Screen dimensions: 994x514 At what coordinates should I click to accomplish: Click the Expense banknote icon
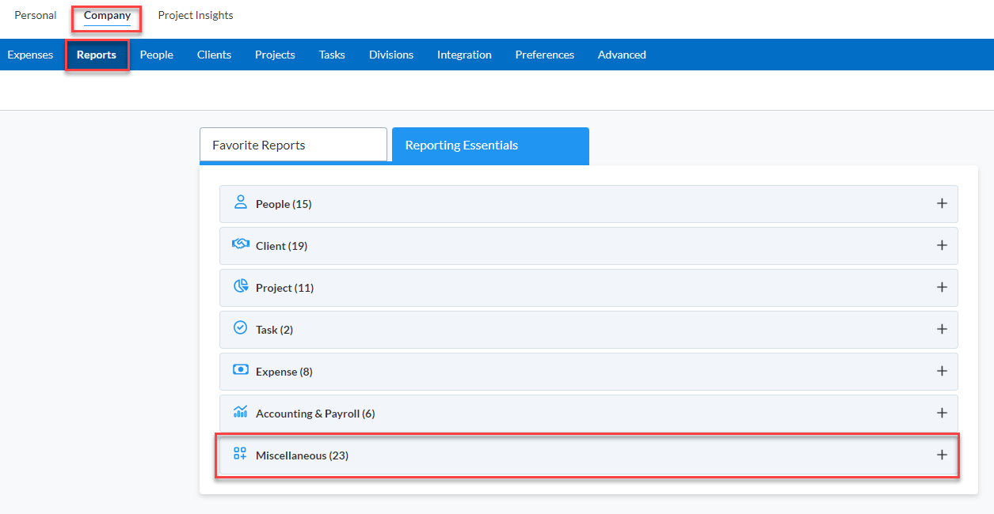(240, 370)
